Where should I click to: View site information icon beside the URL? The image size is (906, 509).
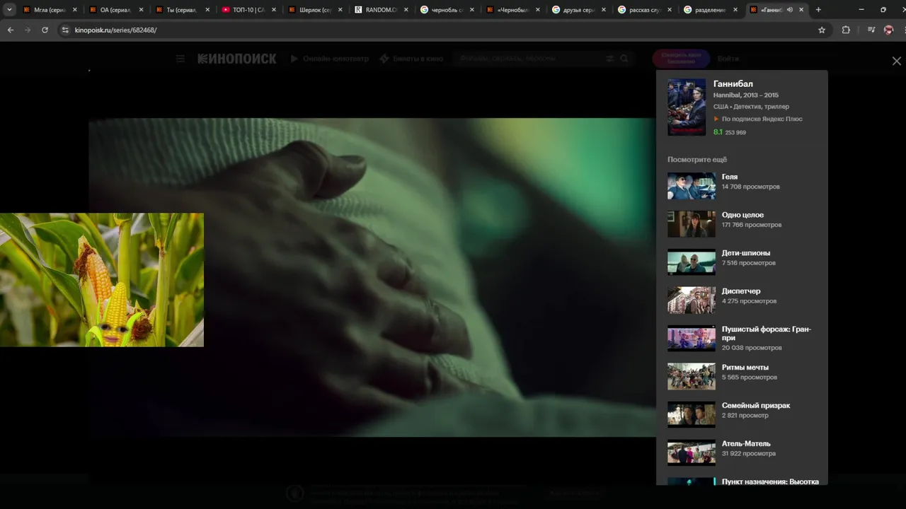tap(65, 30)
